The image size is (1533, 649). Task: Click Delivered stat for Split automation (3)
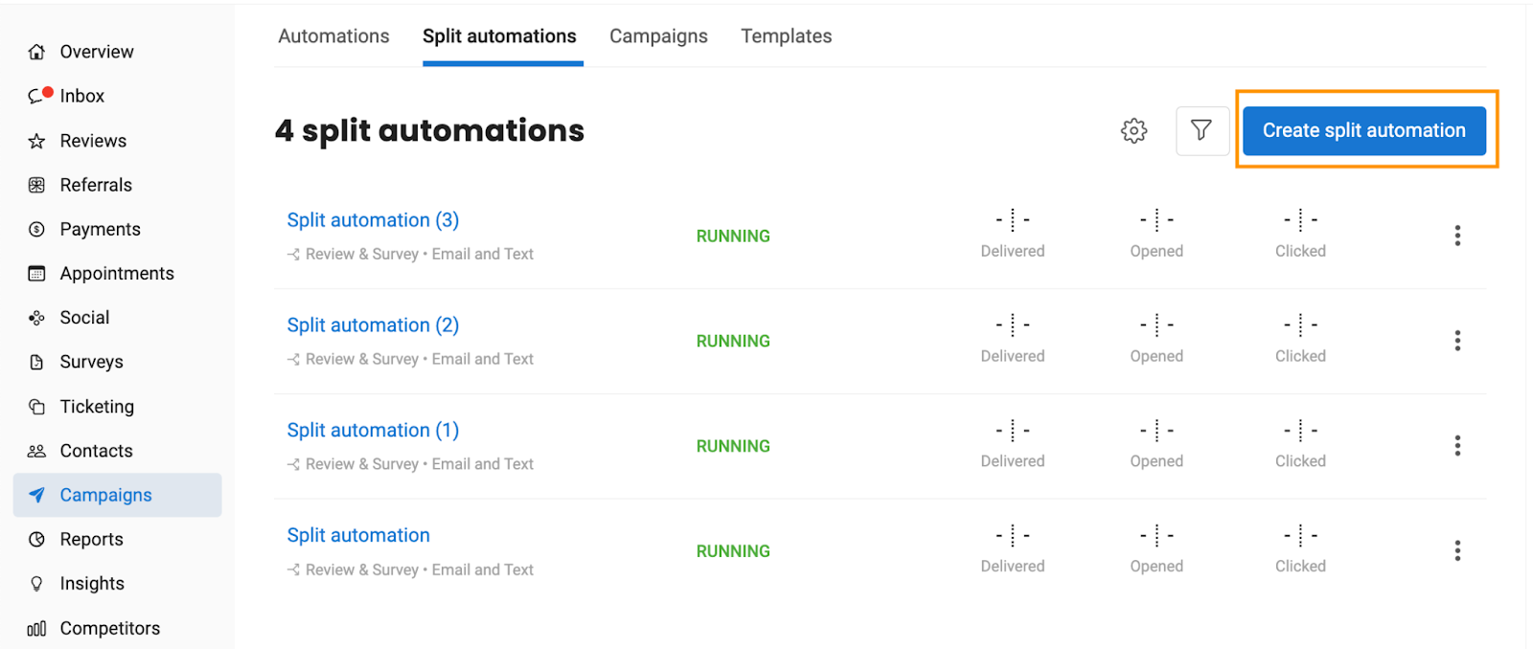click(1013, 235)
